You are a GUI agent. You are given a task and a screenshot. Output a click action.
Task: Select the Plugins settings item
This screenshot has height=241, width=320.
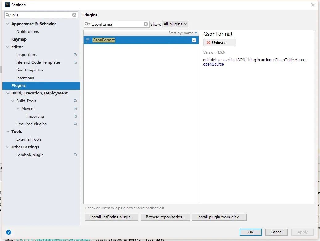(x=41, y=86)
